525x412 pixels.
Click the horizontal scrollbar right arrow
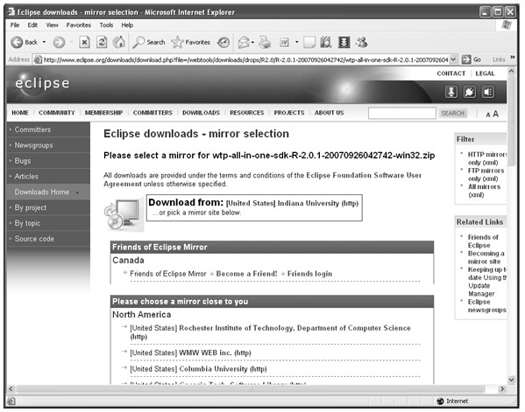click(502, 389)
